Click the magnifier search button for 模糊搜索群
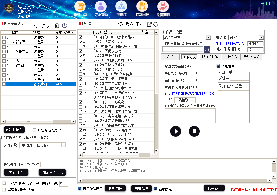 coord(207,49)
